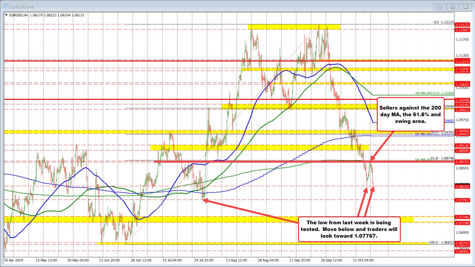This screenshot has height=267, width=475.
Task: Click the 1.09490 yellow zone price tag
Action: click(463, 131)
